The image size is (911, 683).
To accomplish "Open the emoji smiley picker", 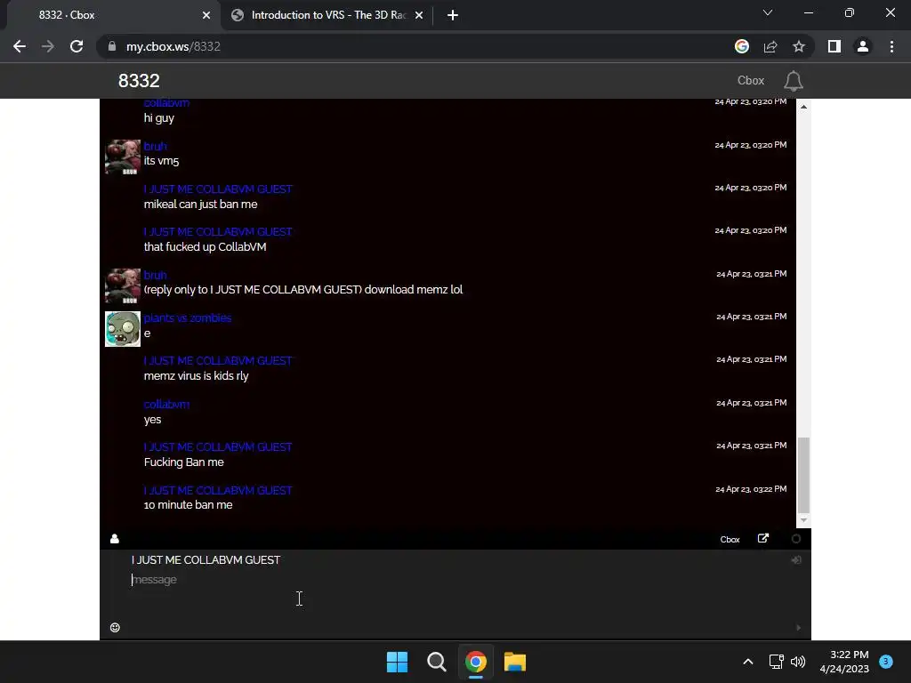I will (115, 627).
